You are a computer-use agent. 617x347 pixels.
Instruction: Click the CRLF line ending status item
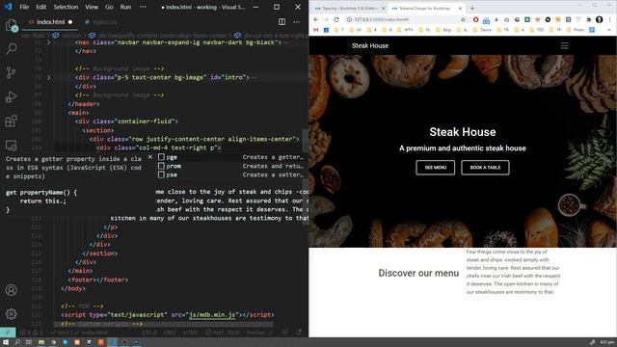coord(170,333)
